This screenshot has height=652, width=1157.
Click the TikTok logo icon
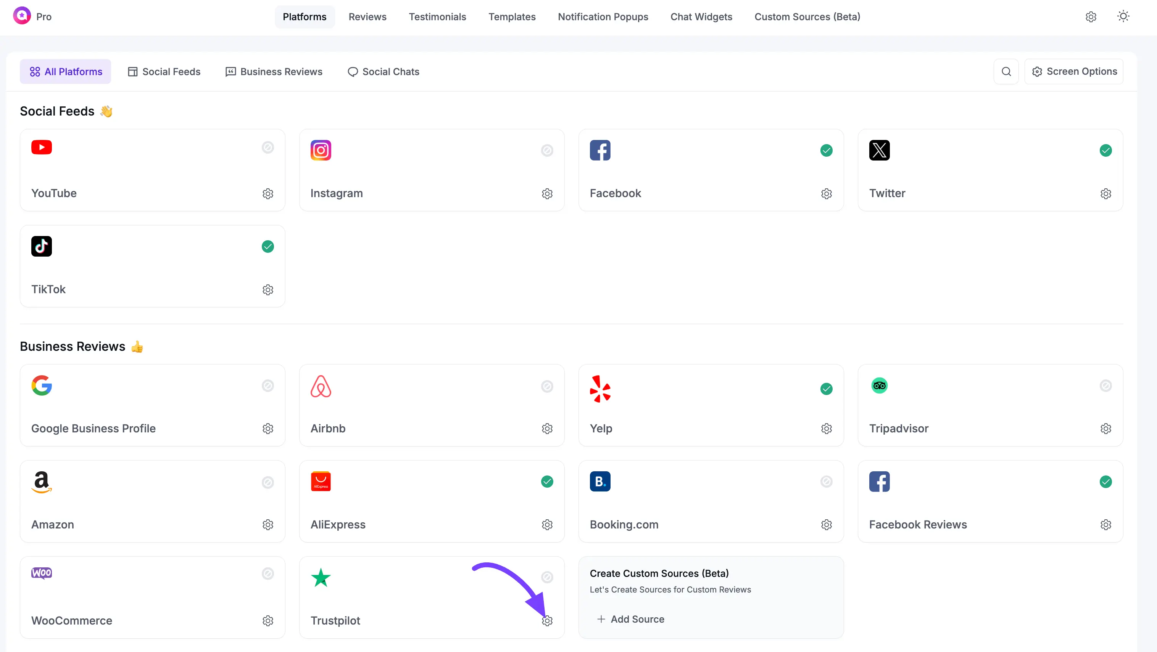coord(41,246)
